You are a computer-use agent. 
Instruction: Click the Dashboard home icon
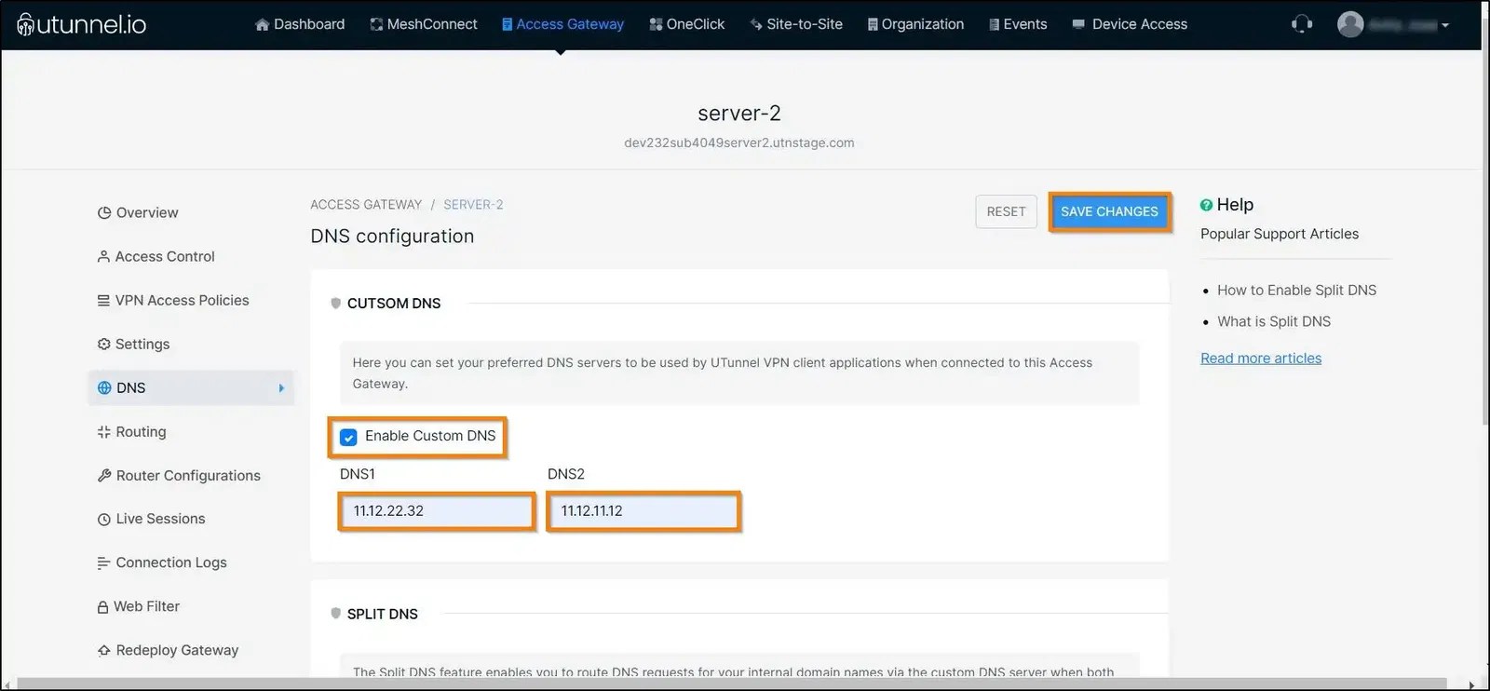click(262, 24)
